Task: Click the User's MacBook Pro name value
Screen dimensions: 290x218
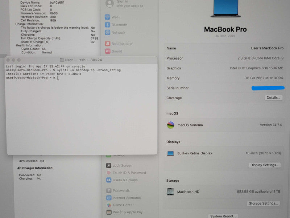Action: coord(267,48)
